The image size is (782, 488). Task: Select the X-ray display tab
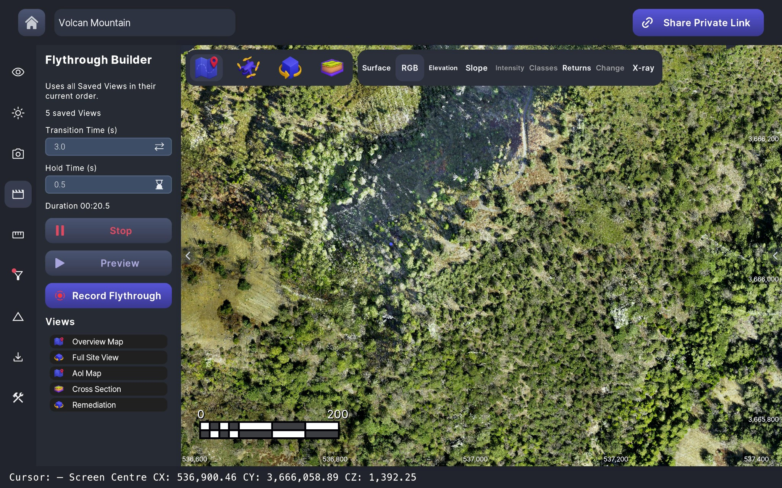pos(643,68)
